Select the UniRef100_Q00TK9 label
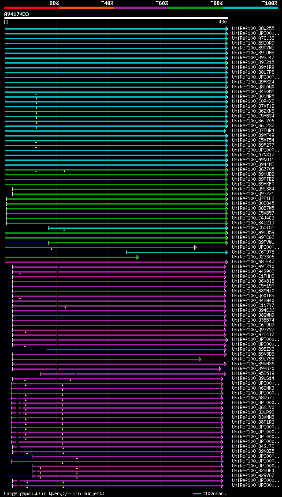The image size is (282, 497). coord(253,296)
